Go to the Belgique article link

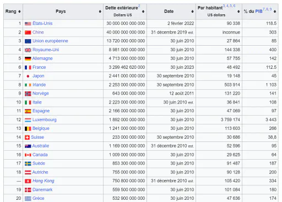(x=41, y=128)
